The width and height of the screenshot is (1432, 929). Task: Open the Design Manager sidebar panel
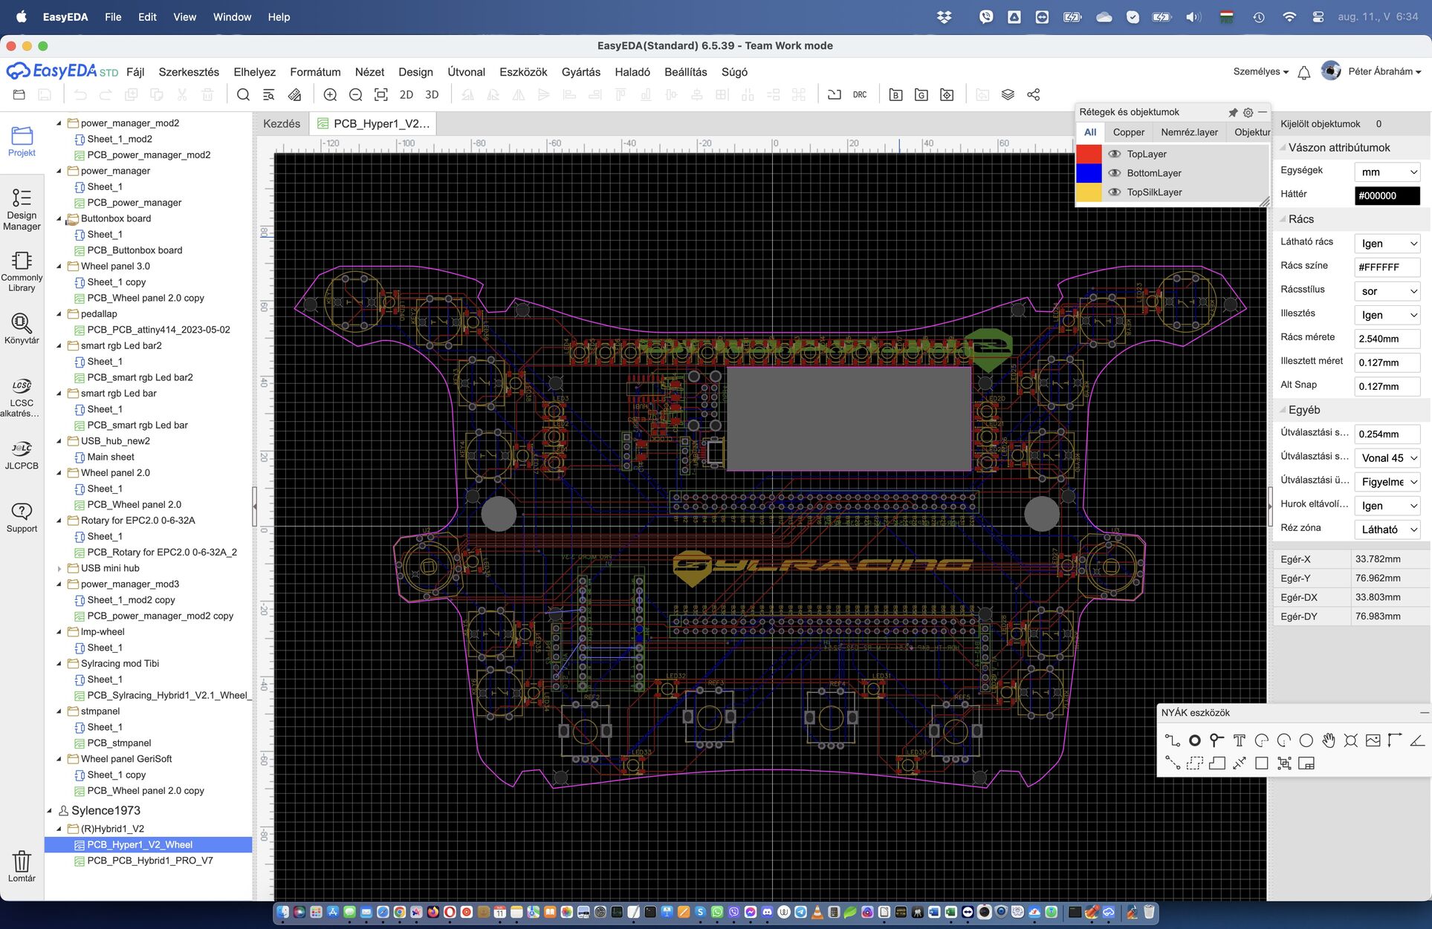(x=22, y=209)
